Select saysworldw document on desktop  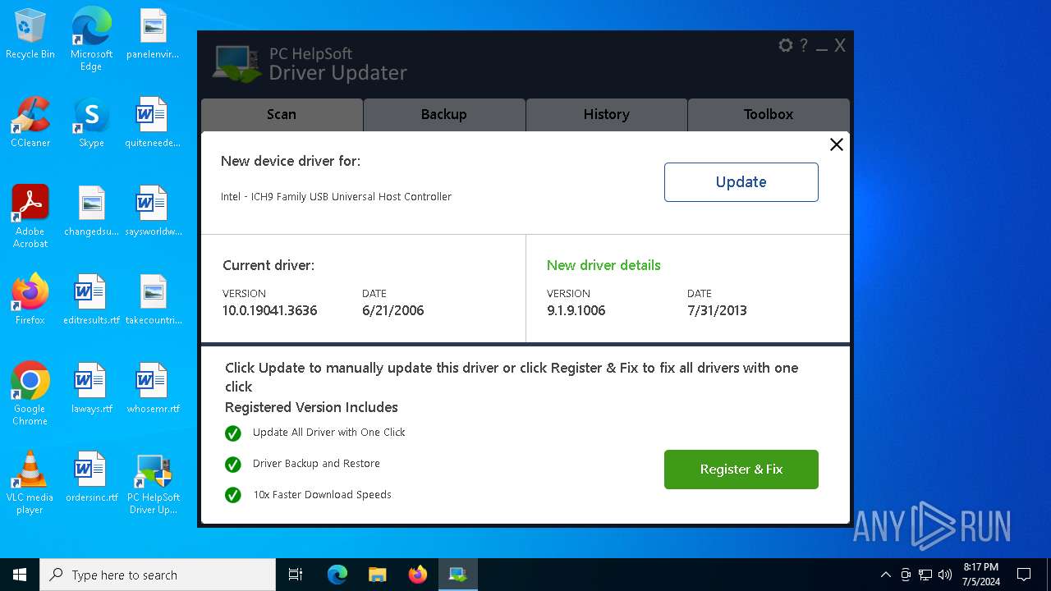[153, 212]
